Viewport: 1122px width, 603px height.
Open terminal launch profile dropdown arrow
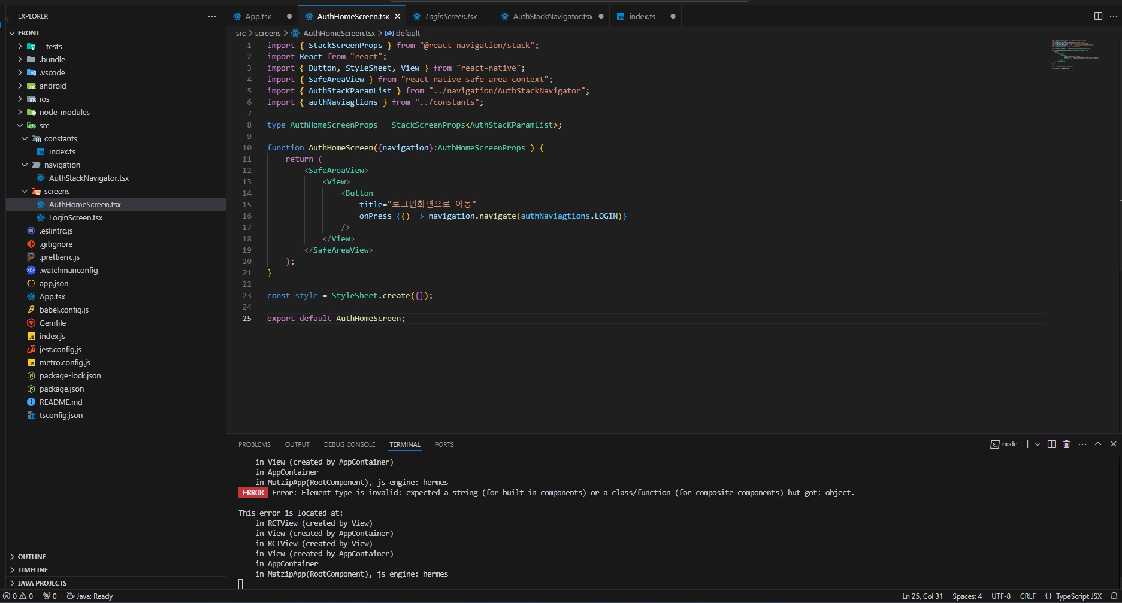(1038, 444)
